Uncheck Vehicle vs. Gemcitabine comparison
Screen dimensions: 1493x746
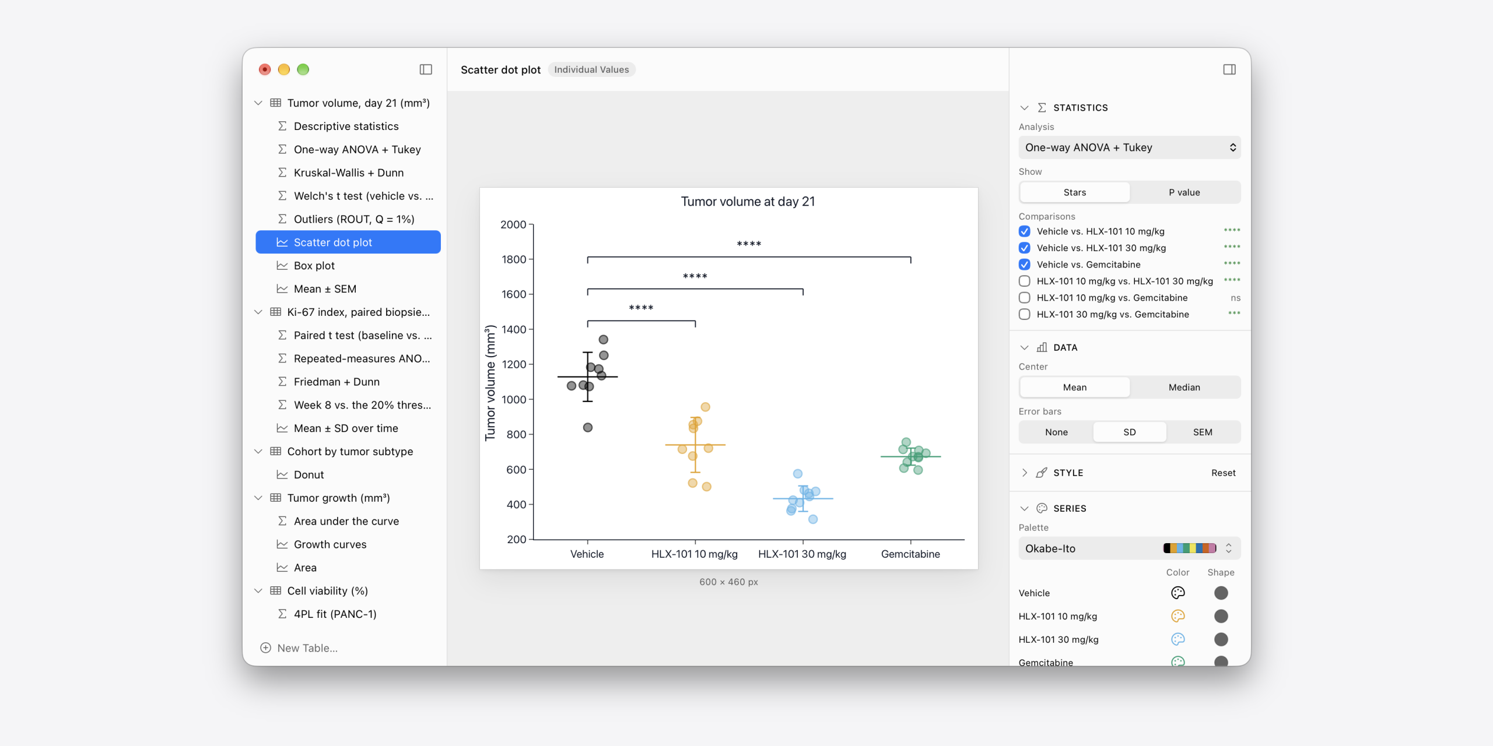(x=1024, y=265)
